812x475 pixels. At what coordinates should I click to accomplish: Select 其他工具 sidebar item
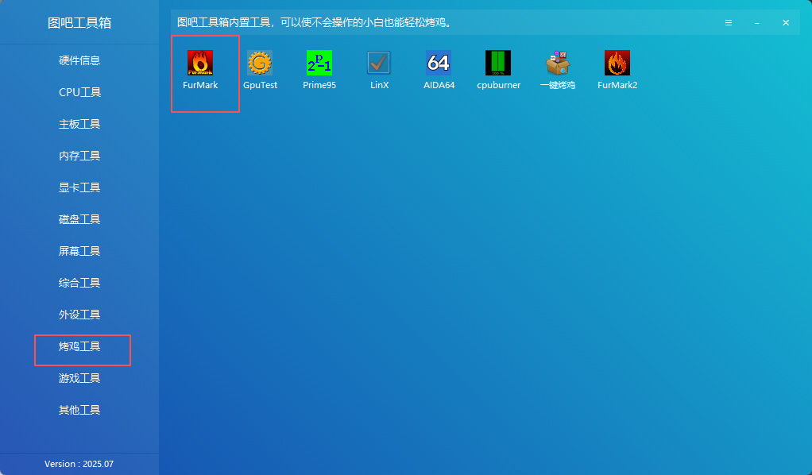point(79,410)
